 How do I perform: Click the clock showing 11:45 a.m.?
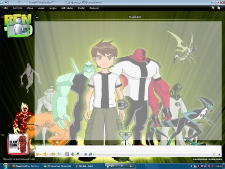tap(217, 166)
